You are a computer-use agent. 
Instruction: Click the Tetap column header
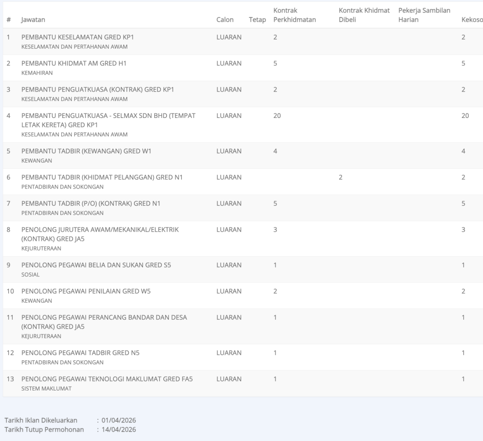coord(257,20)
